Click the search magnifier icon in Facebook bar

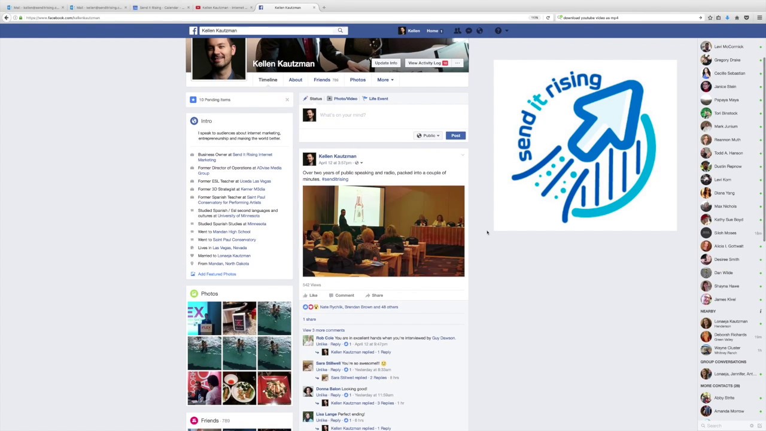click(341, 31)
